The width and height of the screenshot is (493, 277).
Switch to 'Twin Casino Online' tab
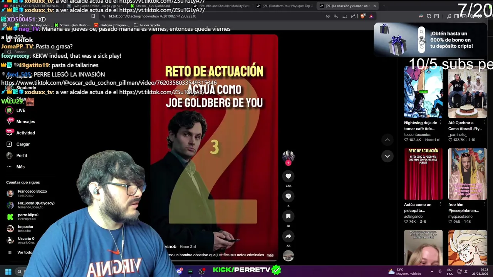(95, 6)
